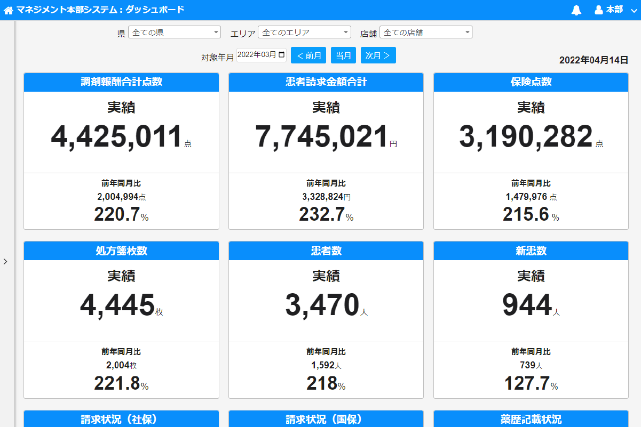Expand the collapsed left sidebar arrow
The image size is (641, 427).
[x=5, y=261]
